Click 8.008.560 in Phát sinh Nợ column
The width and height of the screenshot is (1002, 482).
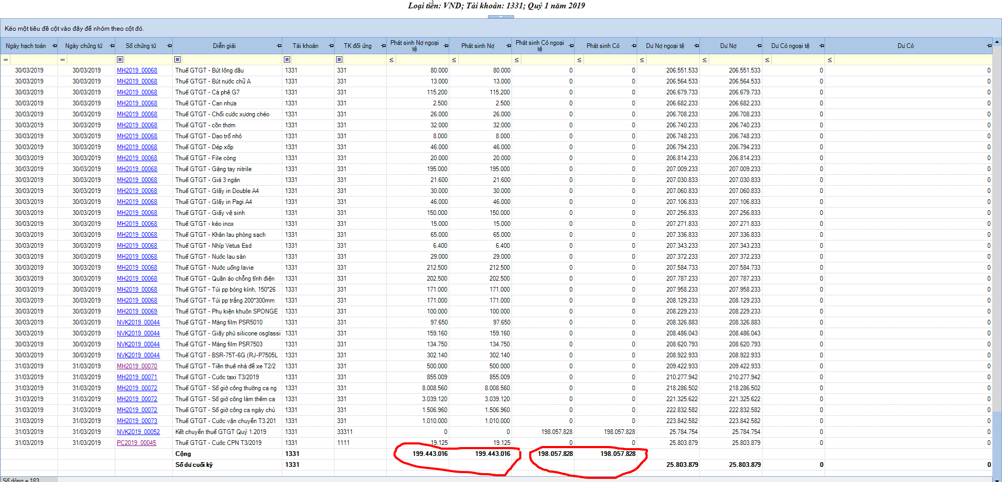coord(497,388)
